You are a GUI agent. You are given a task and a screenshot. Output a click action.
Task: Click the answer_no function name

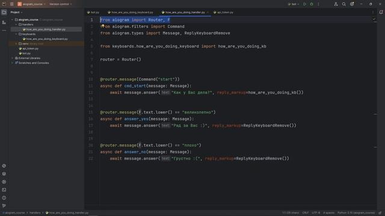click(x=135, y=152)
